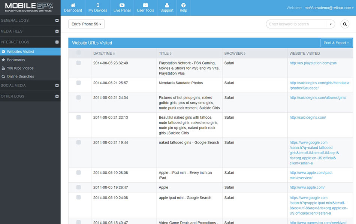Viewport: 356px width, 224px height.
Task: Select Bookmarks in the sidebar
Action: 16,60
